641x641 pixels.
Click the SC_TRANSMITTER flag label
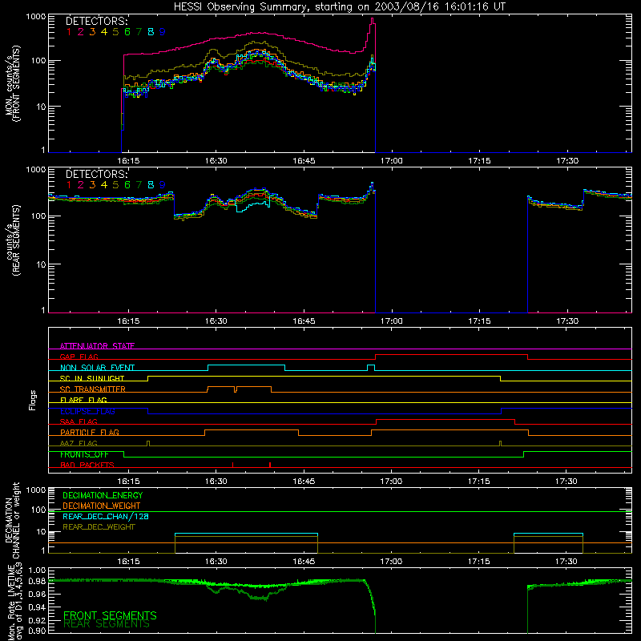tap(93, 389)
